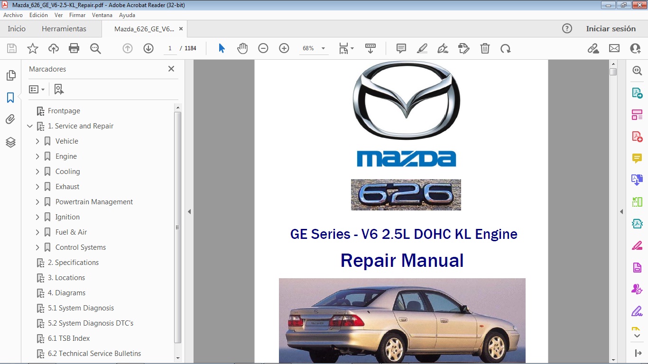Zoom in with plus button

point(284,48)
